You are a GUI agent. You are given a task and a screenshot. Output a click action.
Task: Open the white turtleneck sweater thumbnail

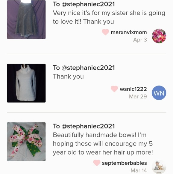pyautogui.click(x=26, y=83)
